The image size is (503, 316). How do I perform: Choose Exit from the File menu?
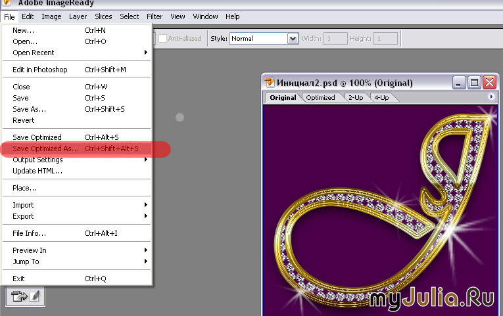(76, 278)
